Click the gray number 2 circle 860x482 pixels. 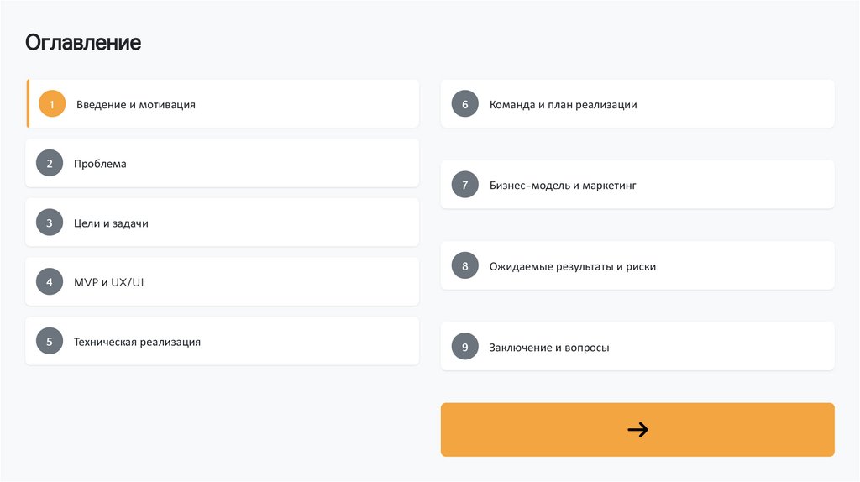(x=50, y=164)
